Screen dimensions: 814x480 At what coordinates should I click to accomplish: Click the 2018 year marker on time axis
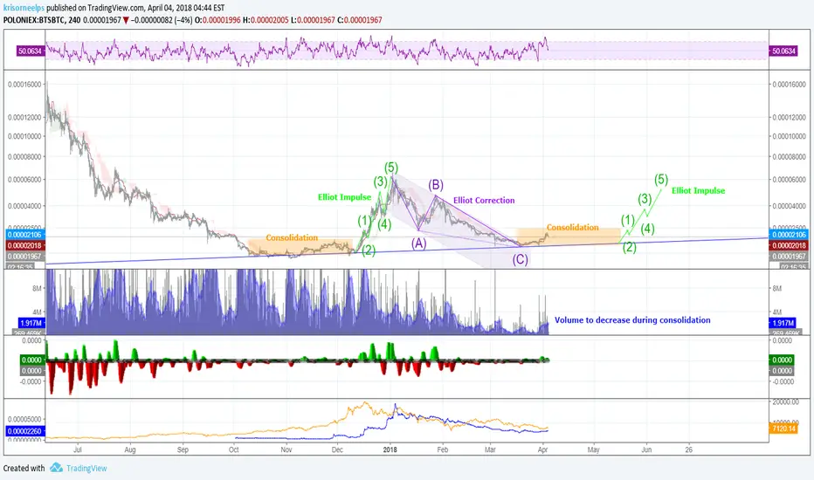click(390, 449)
